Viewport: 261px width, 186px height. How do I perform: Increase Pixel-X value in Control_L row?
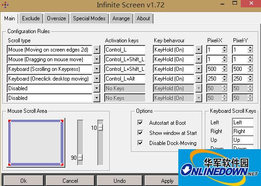coord(224,48)
